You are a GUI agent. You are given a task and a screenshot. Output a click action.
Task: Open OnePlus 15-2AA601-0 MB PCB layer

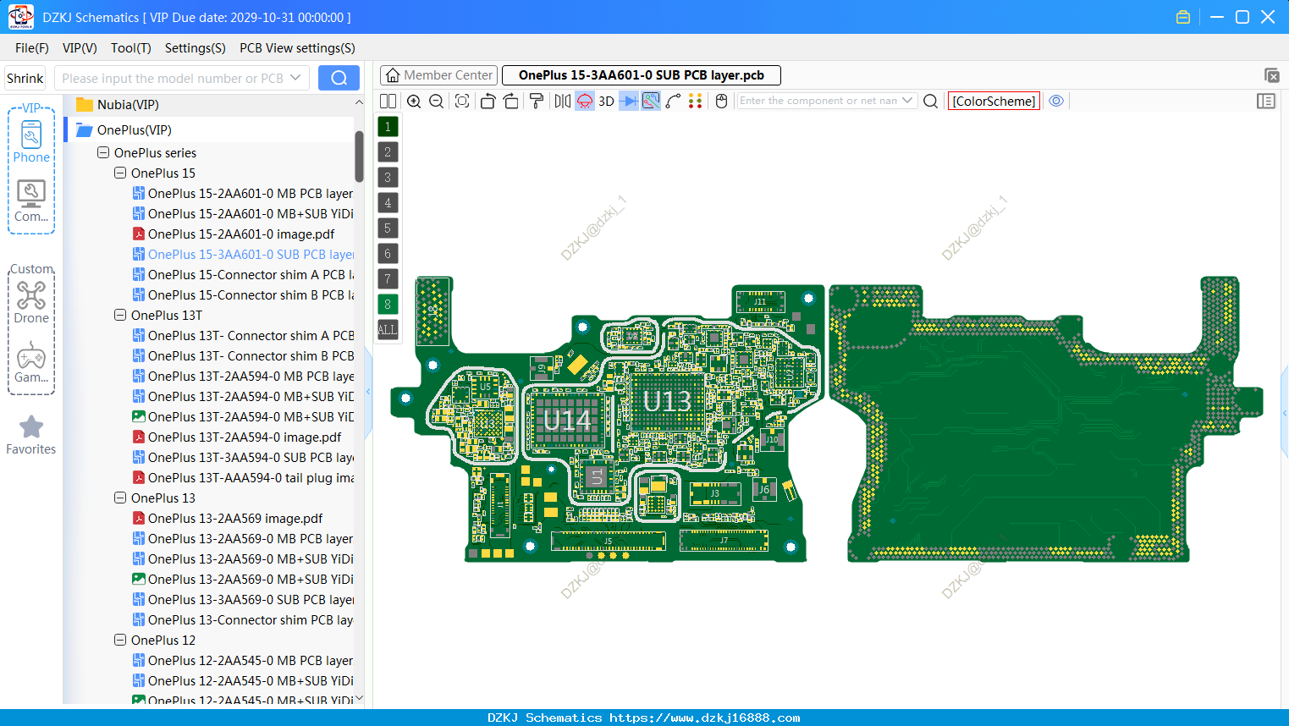[x=243, y=194]
